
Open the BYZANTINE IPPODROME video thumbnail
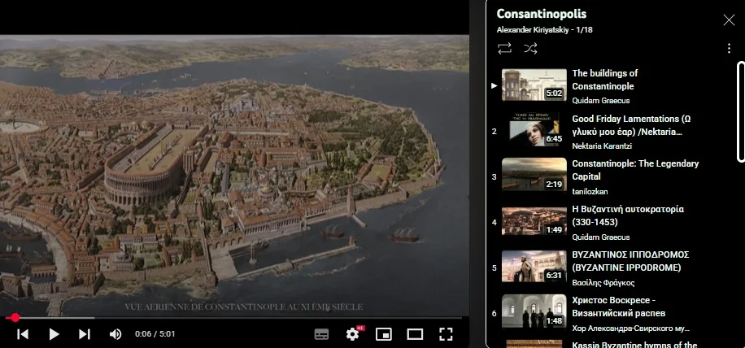click(534, 268)
